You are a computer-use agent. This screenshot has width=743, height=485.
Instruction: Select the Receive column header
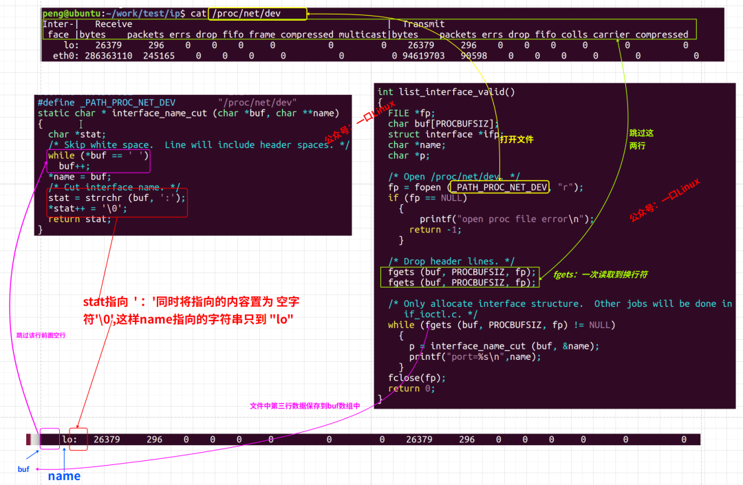(114, 24)
